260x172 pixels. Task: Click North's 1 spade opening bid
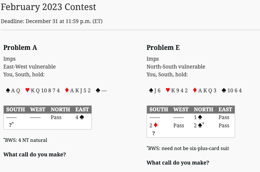pos(198,117)
